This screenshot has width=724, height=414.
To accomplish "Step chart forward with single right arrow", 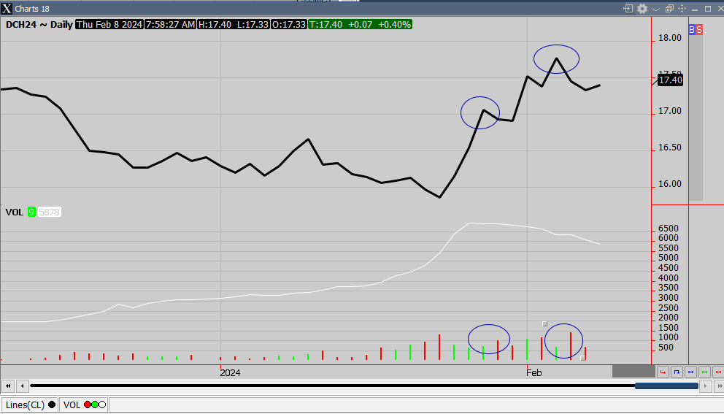I will click(x=705, y=386).
